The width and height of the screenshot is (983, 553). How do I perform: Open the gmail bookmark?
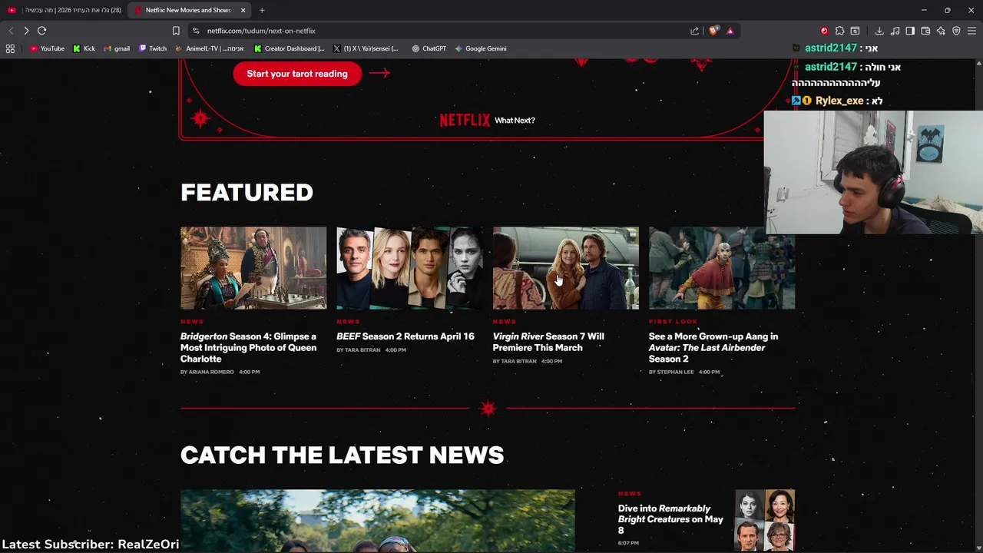click(117, 48)
